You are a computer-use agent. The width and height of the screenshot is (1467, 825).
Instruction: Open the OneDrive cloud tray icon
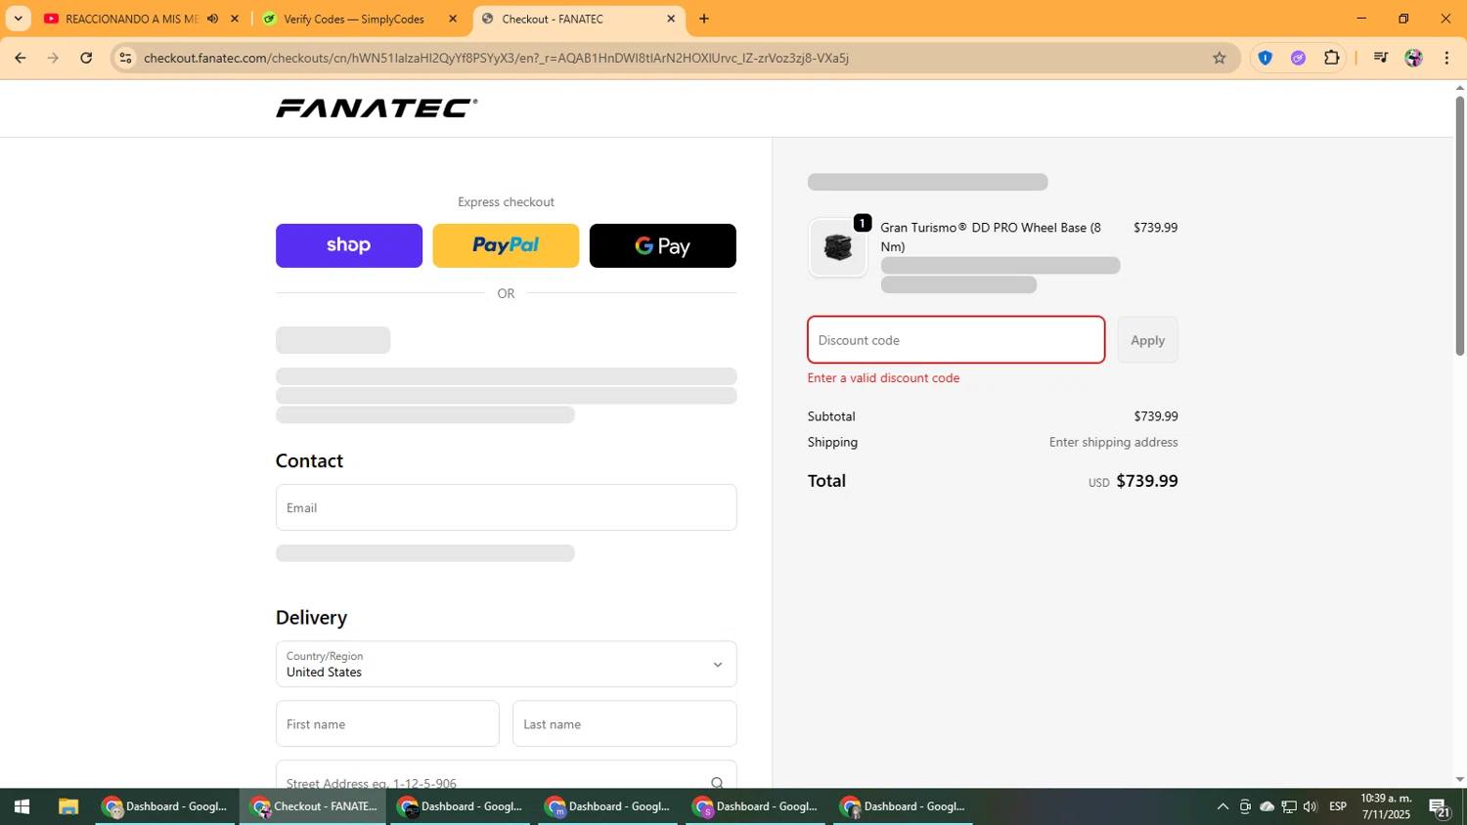(1267, 806)
